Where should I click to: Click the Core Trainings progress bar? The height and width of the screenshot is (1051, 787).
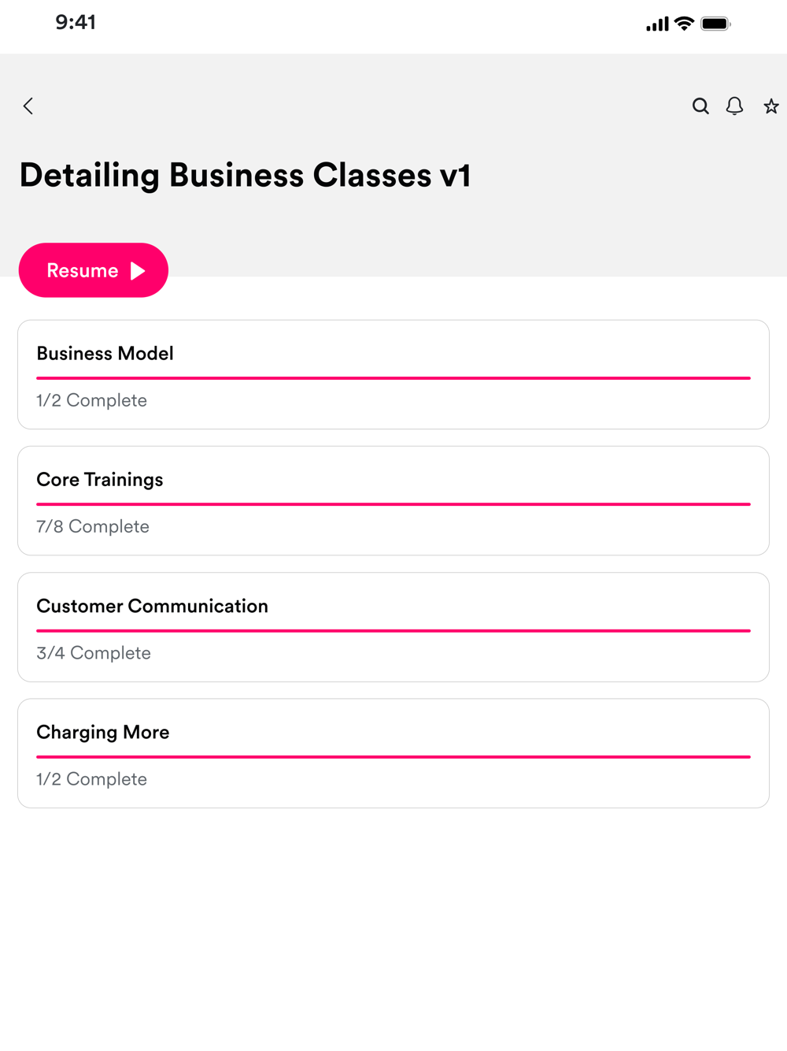(393, 504)
